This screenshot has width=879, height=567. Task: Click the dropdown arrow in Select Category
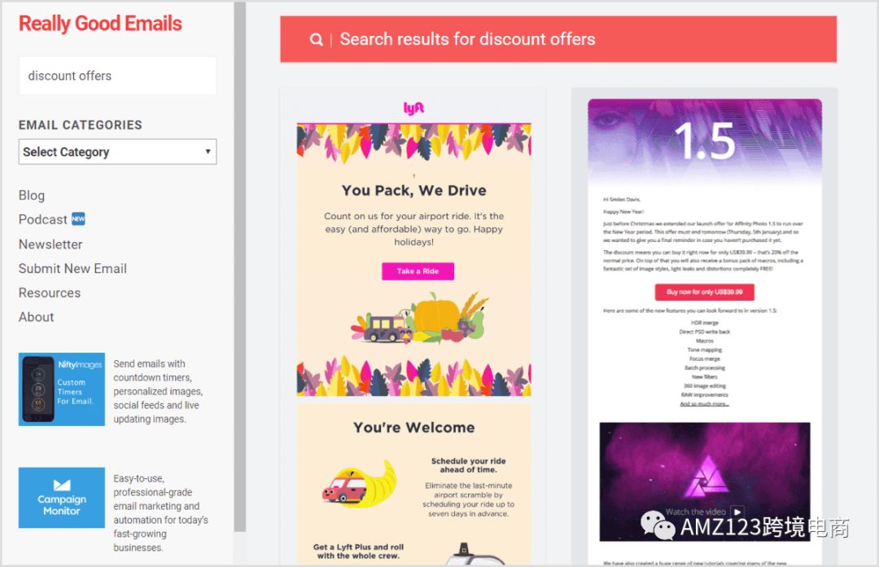point(208,152)
